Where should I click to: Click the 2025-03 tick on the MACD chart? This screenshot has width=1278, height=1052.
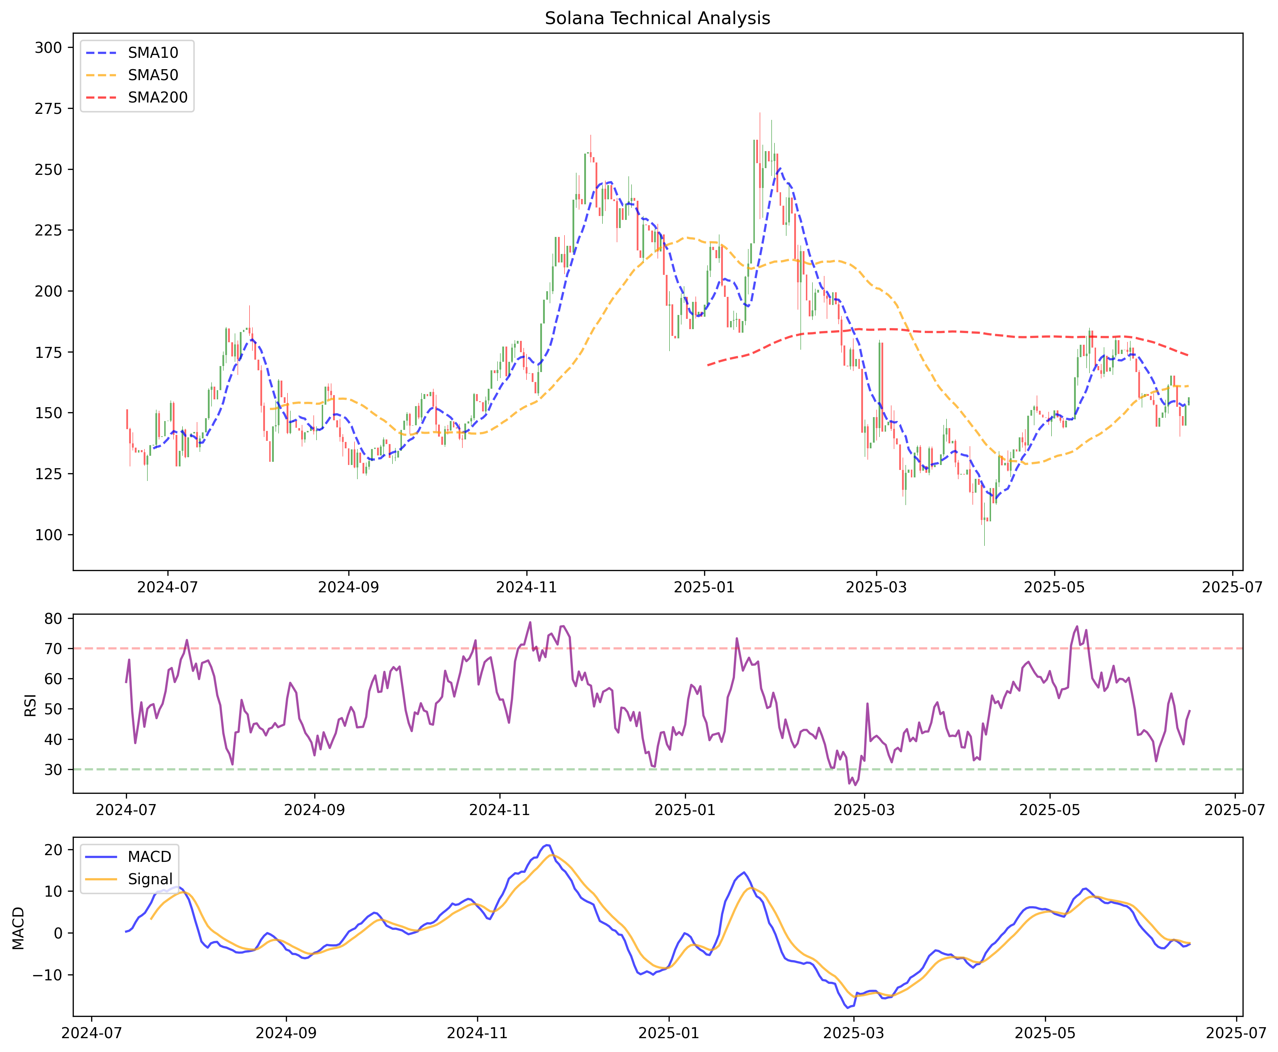coord(853,1032)
